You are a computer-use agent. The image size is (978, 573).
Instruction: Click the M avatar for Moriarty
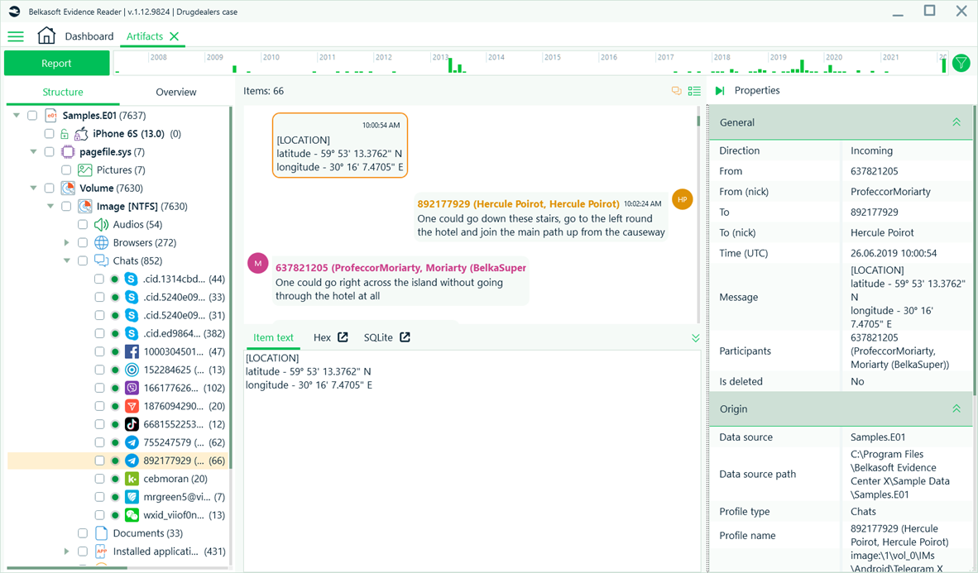(x=257, y=263)
